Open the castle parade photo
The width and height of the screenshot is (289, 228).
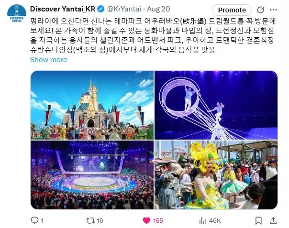click(92, 105)
